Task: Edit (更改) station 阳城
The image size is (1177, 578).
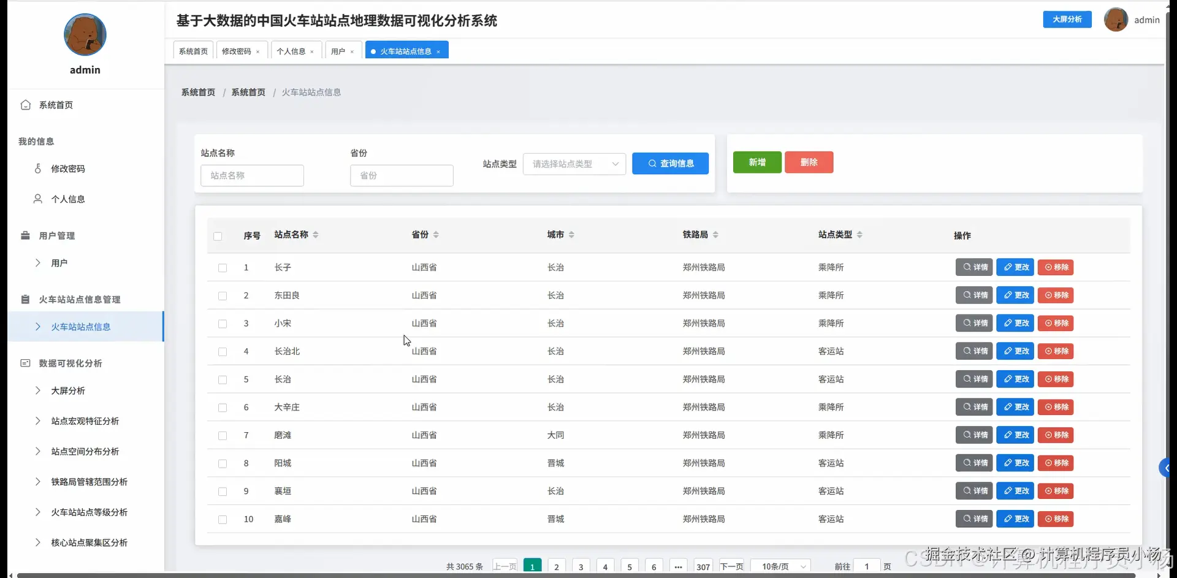Action: pos(1015,463)
